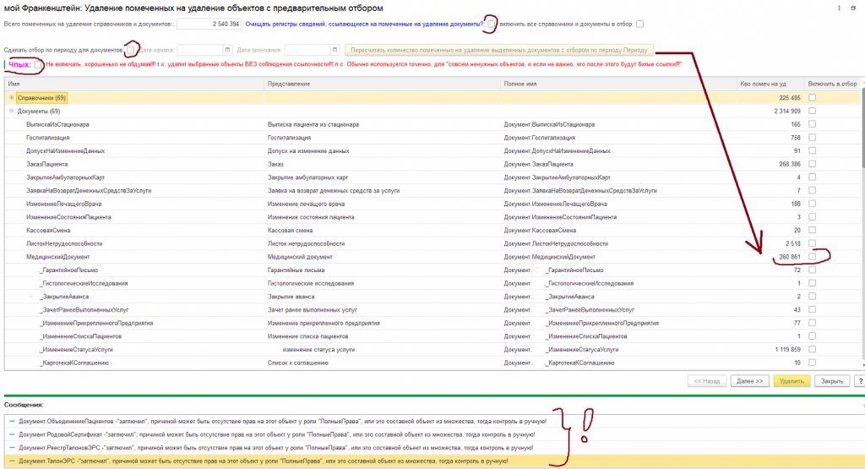Viewport: 865px width, 469px height.
Task: Select the _ГистологическиеИсследования row
Action: (x=432, y=283)
